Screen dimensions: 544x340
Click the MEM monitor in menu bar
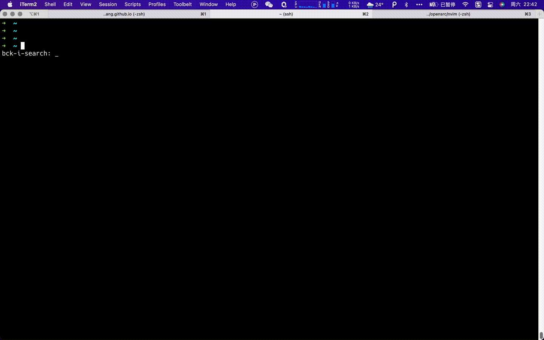point(322,5)
